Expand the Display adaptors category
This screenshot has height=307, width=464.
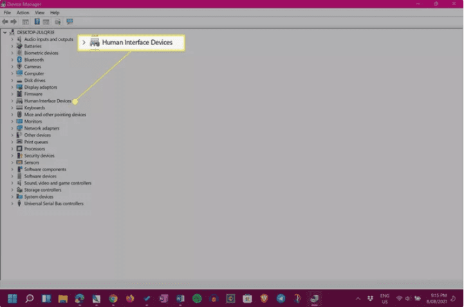coord(12,87)
